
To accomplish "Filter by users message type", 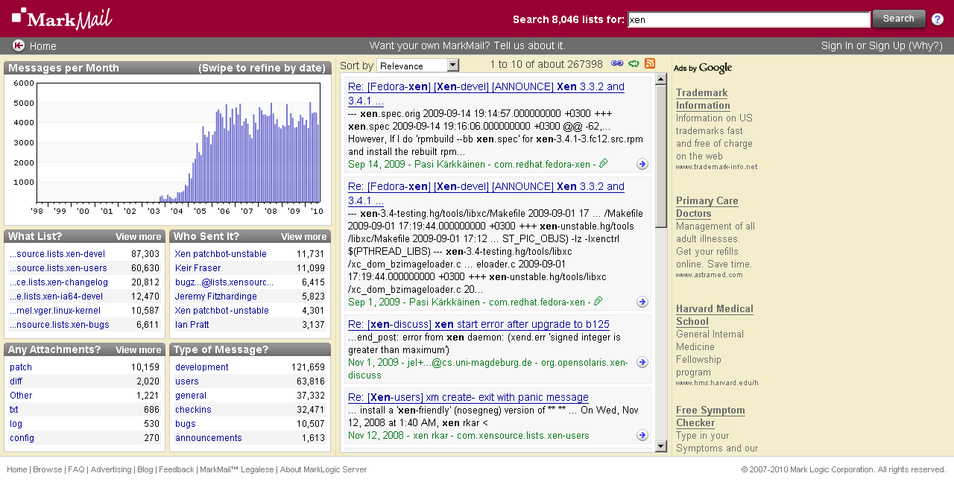I will click(x=187, y=381).
